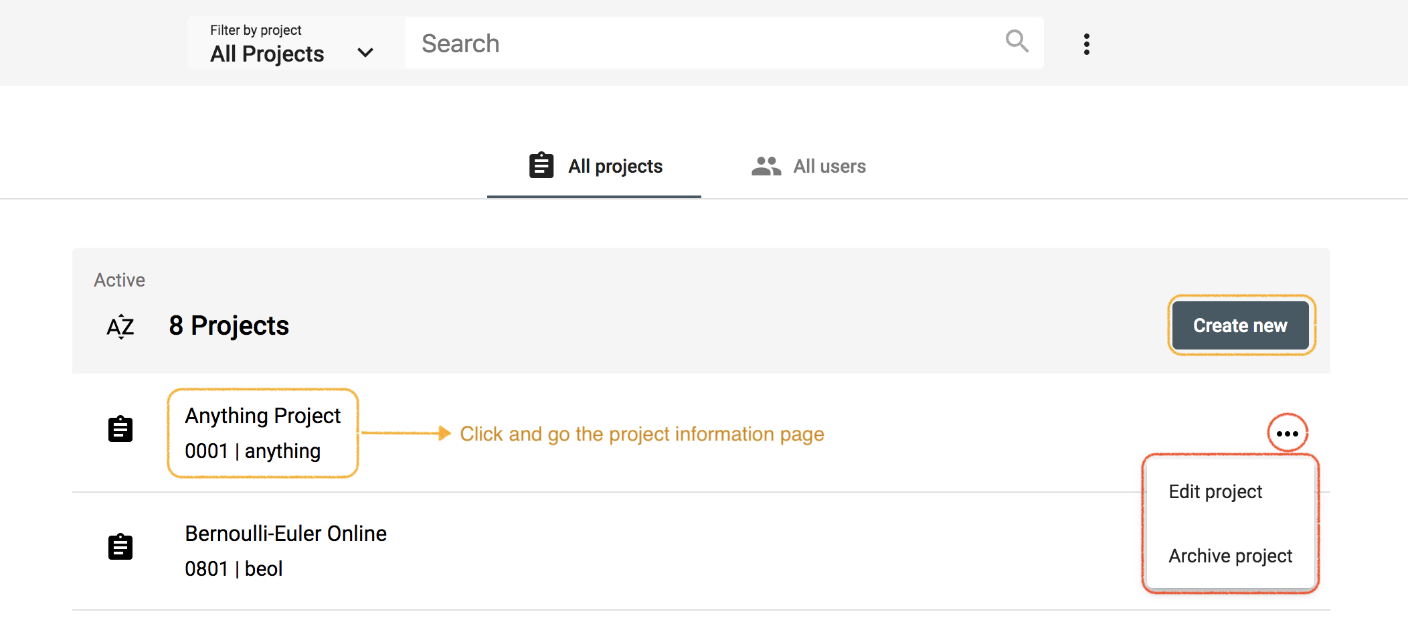Click the clipboard icon in the All projects tab
This screenshot has height=624, width=1408.
tap(541, 165)
